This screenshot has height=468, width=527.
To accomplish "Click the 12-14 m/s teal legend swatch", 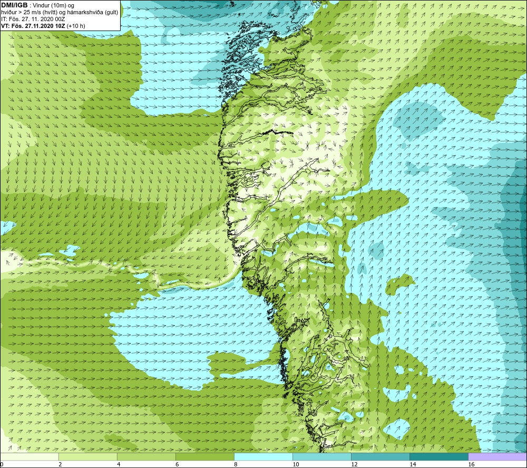I will pos(380,456).
